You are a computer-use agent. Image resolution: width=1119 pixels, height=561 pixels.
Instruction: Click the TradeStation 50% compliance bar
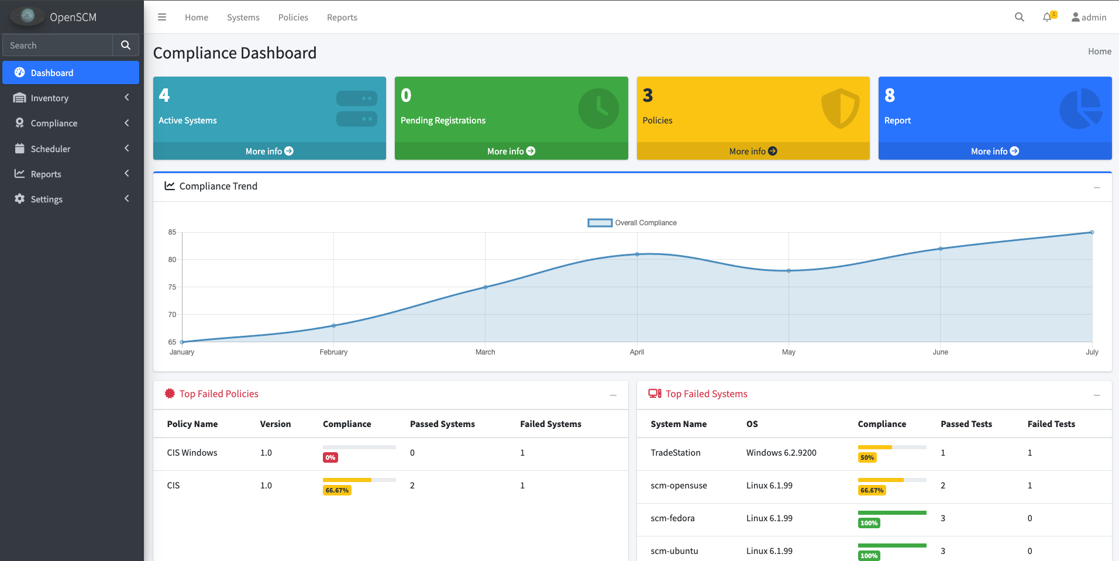(891, 448)
